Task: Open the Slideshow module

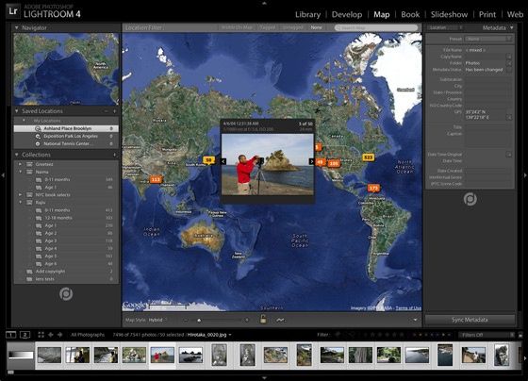Action: 449,14
